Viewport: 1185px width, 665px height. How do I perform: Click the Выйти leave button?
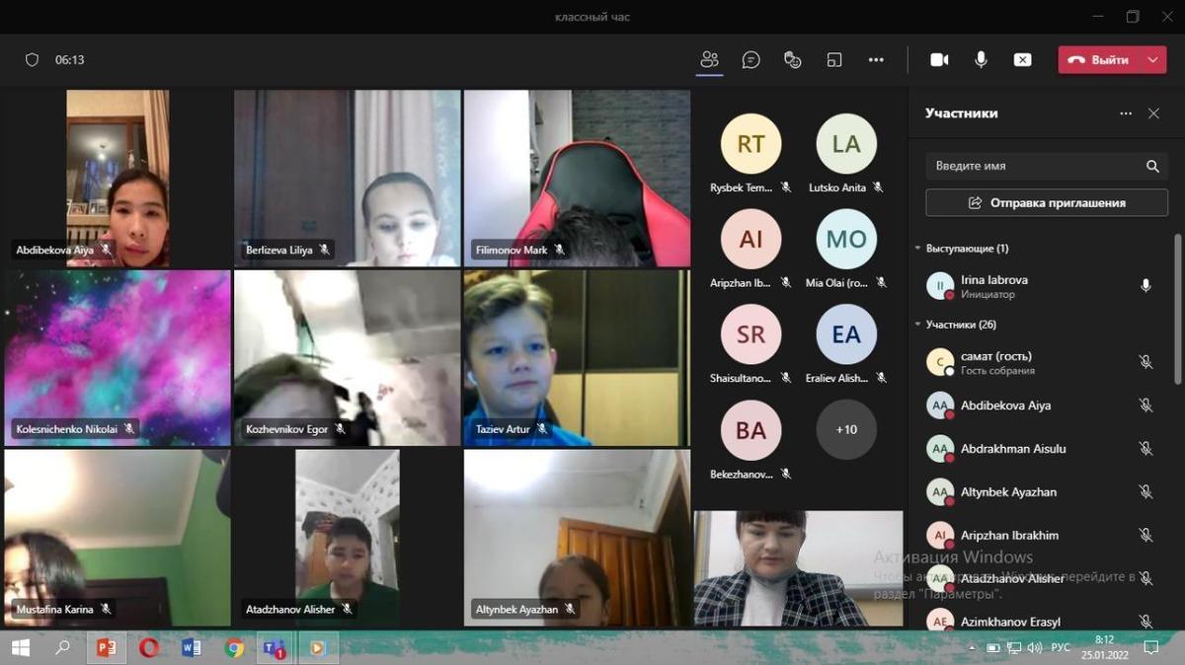(x=1099, y=60)
